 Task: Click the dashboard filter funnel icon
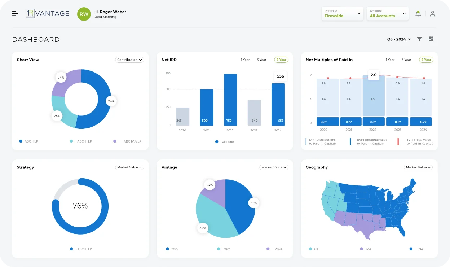click(419, 39)
